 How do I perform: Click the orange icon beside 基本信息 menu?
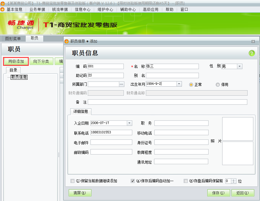(x=3, y=9)
